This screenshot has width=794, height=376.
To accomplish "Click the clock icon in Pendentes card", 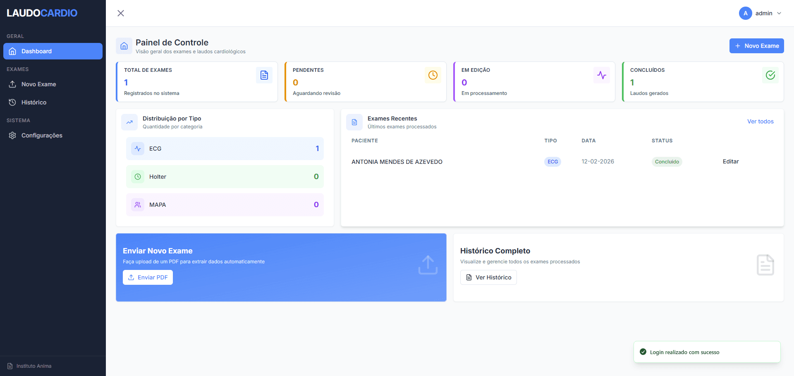I will pyautogui.click(x=433, y=75).
